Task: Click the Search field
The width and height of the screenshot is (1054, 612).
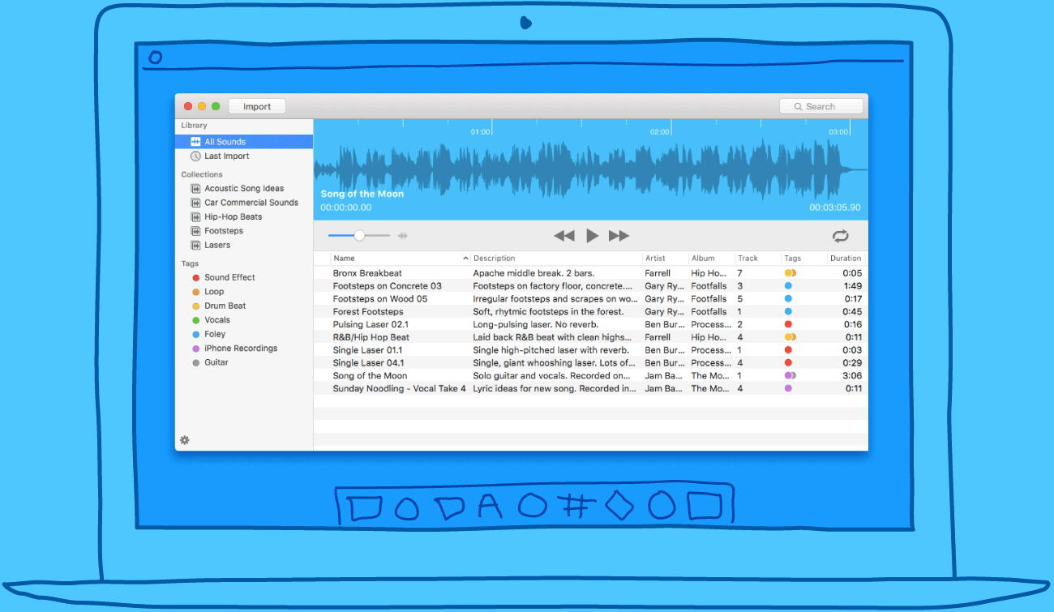Action: point(820,106)
